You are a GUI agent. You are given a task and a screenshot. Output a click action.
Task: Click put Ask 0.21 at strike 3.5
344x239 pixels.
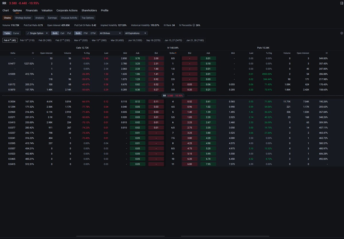pyautogui.click(x=208, y=90)
